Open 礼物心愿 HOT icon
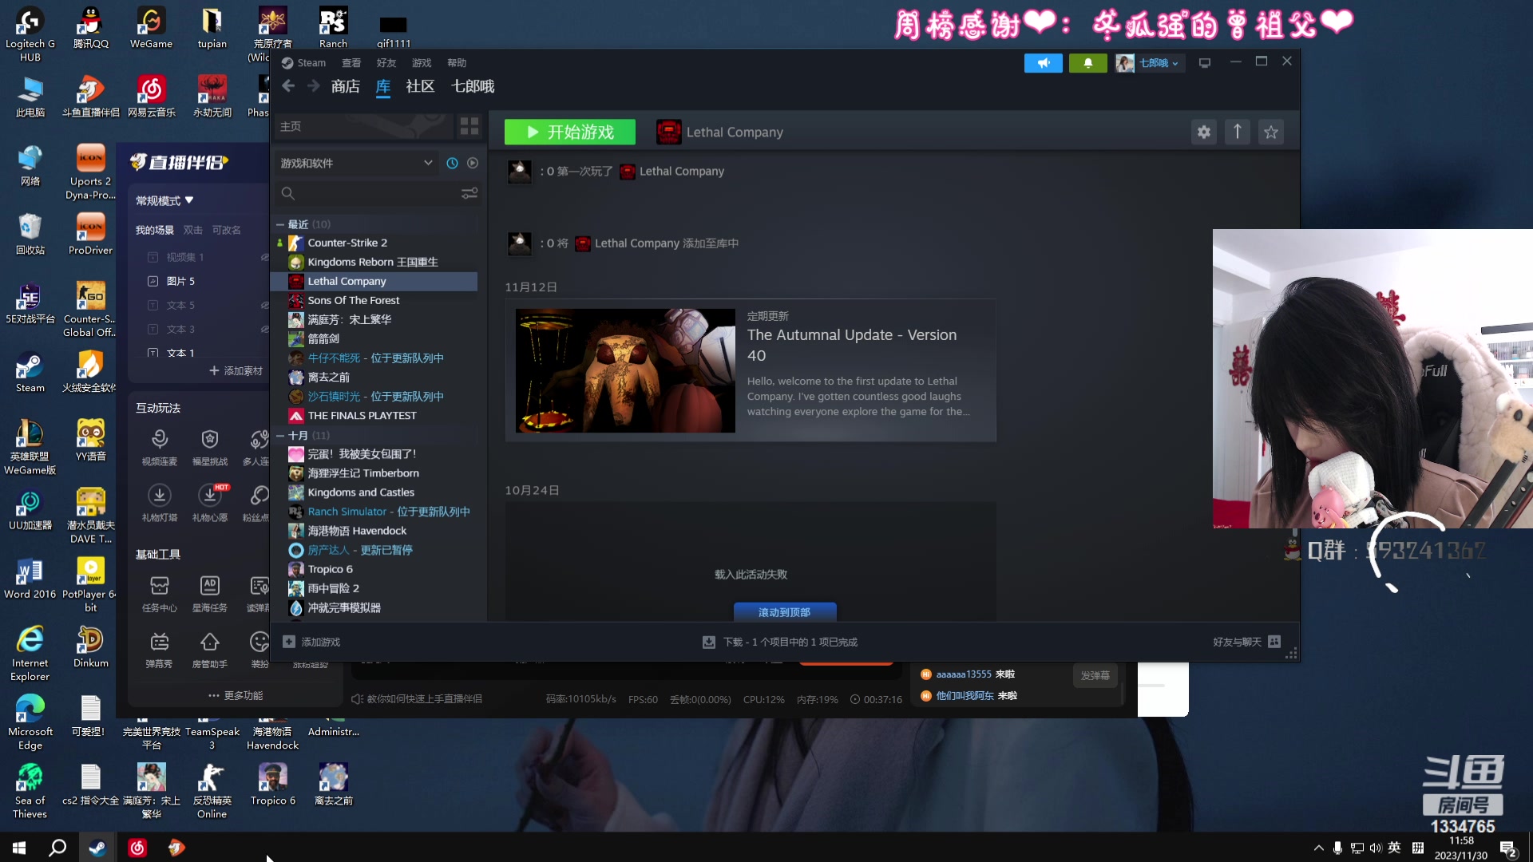 coord(210,502)
